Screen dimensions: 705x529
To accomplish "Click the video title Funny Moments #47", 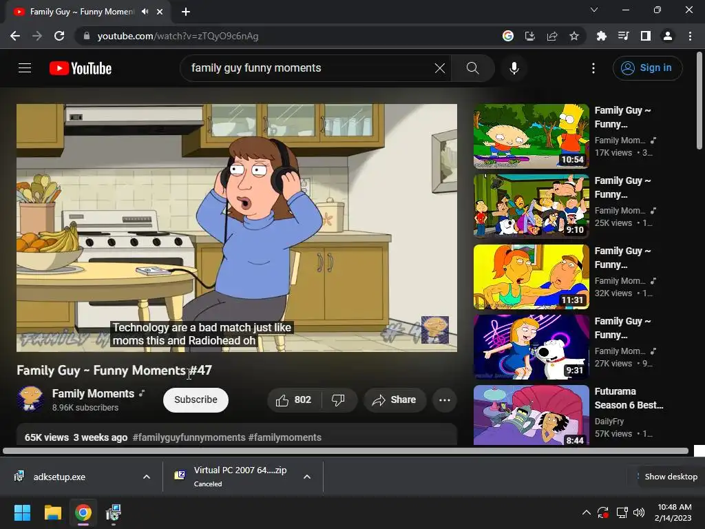I will coord(114,370).
